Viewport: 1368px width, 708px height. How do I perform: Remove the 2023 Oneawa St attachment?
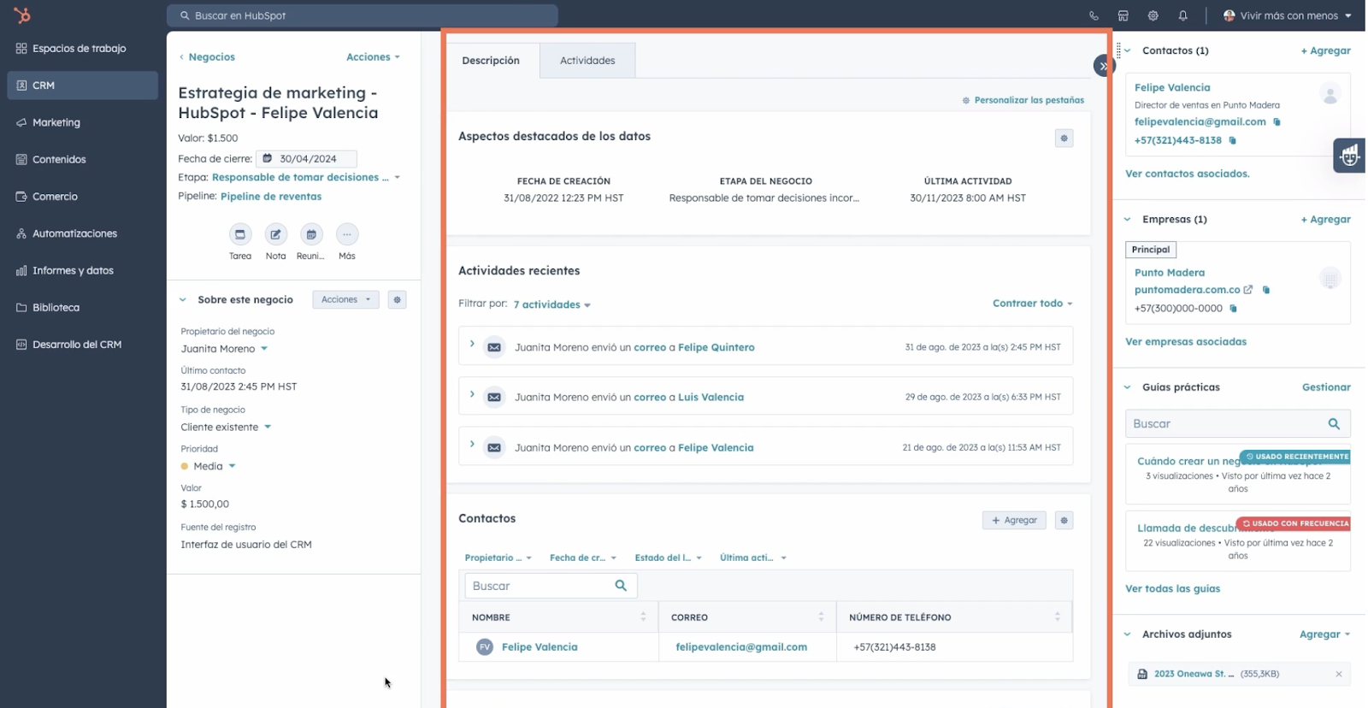click(1338, 675)
